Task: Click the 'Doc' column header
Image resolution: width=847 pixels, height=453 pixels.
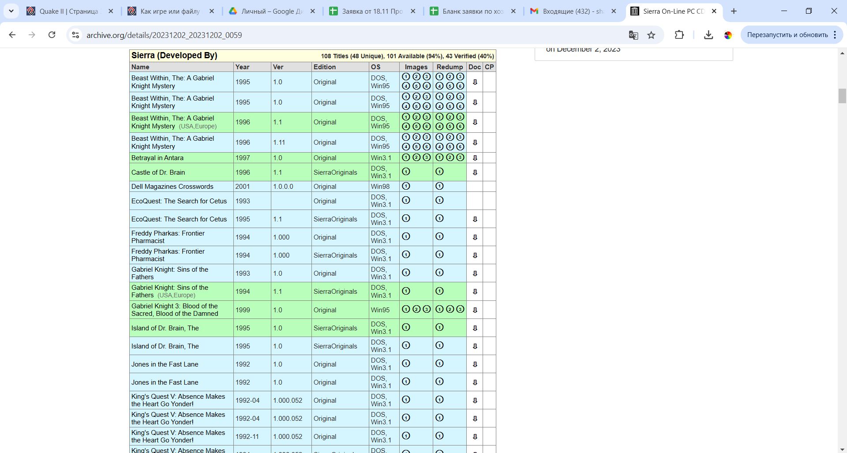Action: click(x=475, y=67)
